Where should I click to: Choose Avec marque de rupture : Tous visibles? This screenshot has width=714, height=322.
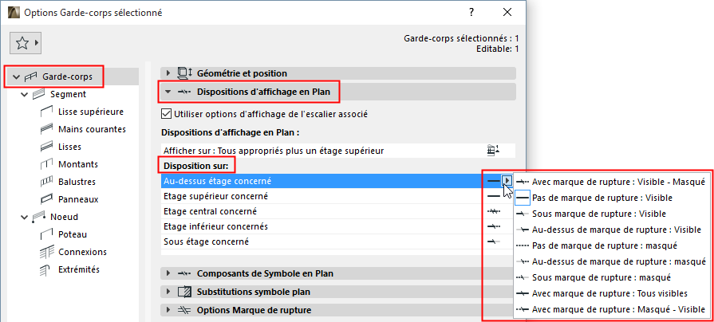pos(608,293)
